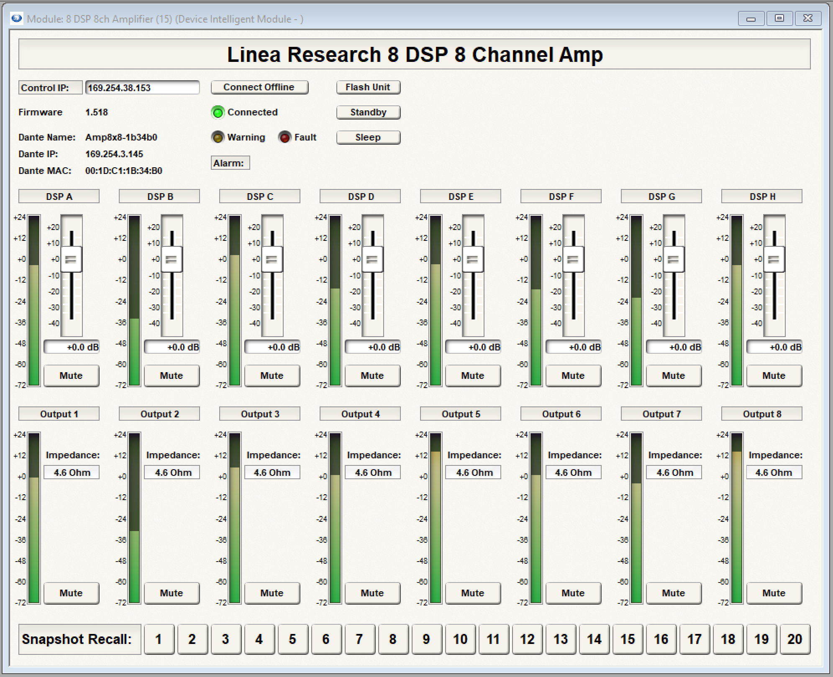Mute the DSP H channel
This screenshot has width=833, height=677.
tap(774, 376)
